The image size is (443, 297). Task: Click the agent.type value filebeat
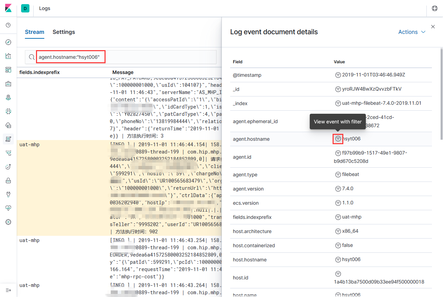(x=351, y=175)
